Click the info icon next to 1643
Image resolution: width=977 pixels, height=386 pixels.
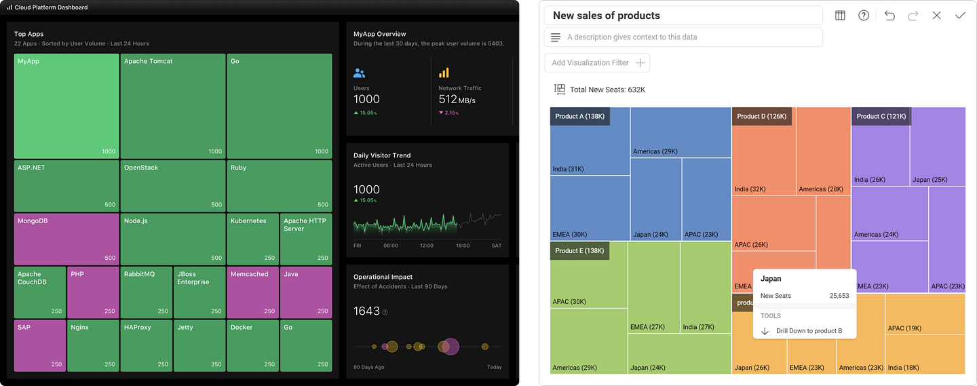coord(385,312)
